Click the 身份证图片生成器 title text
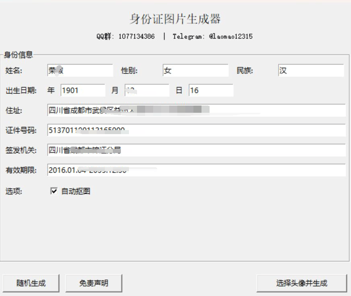Viewport: 351px width, 296px height. point(175,19)
